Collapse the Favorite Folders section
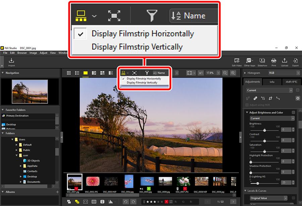The height and width of the screenshot is (206, 302). [x=3, y=110]
